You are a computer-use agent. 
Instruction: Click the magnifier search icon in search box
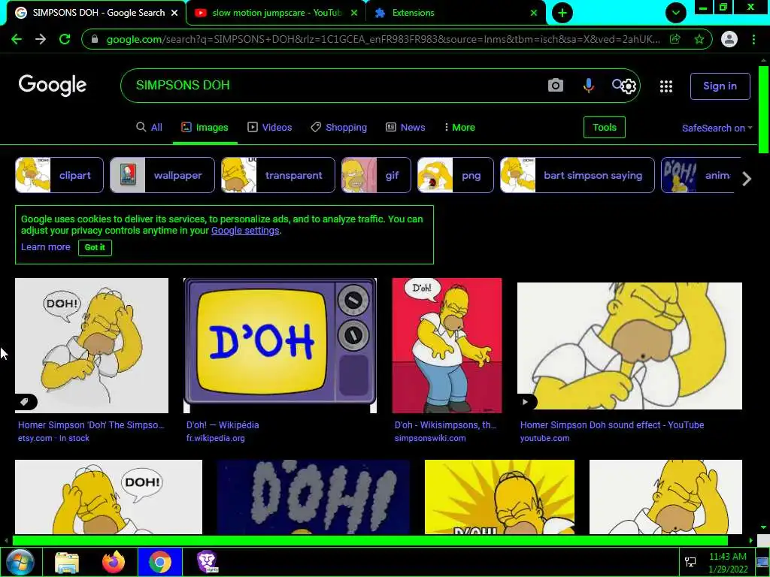pyautogui.click(x=617, y=84)
